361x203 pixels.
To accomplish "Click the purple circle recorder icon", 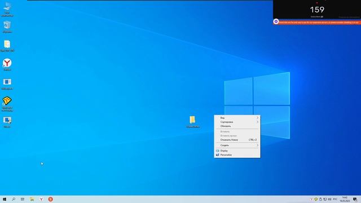I will pyautogui.click(x=276, y=21).
